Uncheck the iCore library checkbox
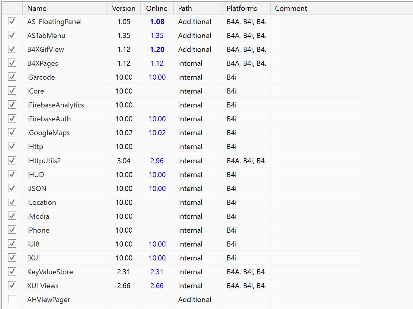Viewport: 413px width, 309px height. (x=12, y=91)
